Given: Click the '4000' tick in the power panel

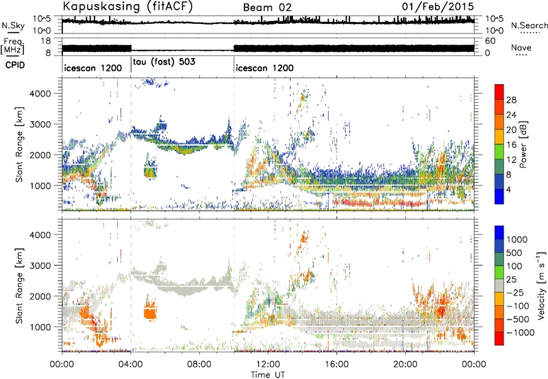Looking at the screenshot, I should [x=42, y=94].
